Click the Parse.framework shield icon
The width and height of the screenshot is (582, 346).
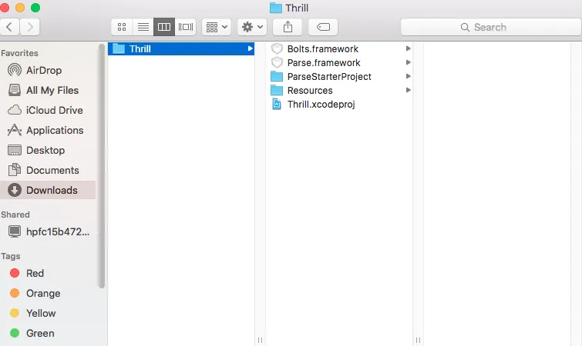click(277, 62)
